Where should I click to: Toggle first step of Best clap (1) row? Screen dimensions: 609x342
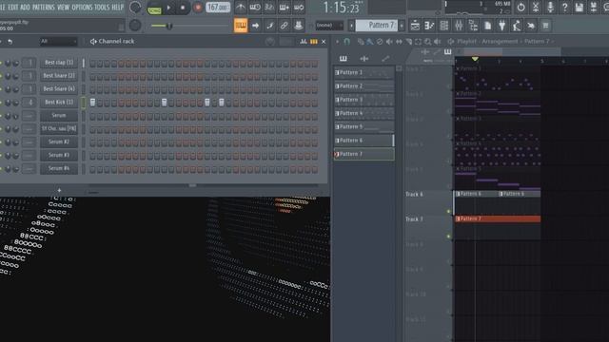(x=92, y=63)
